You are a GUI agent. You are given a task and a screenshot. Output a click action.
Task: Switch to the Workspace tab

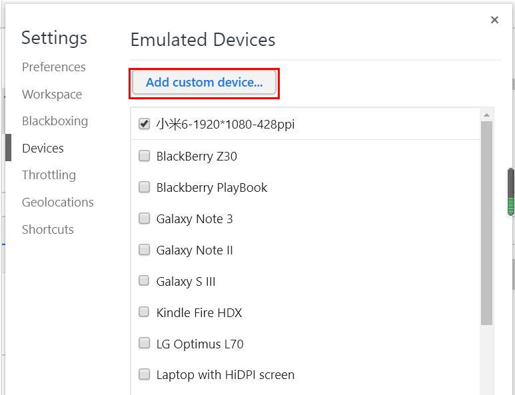click(x=52, y=95)
